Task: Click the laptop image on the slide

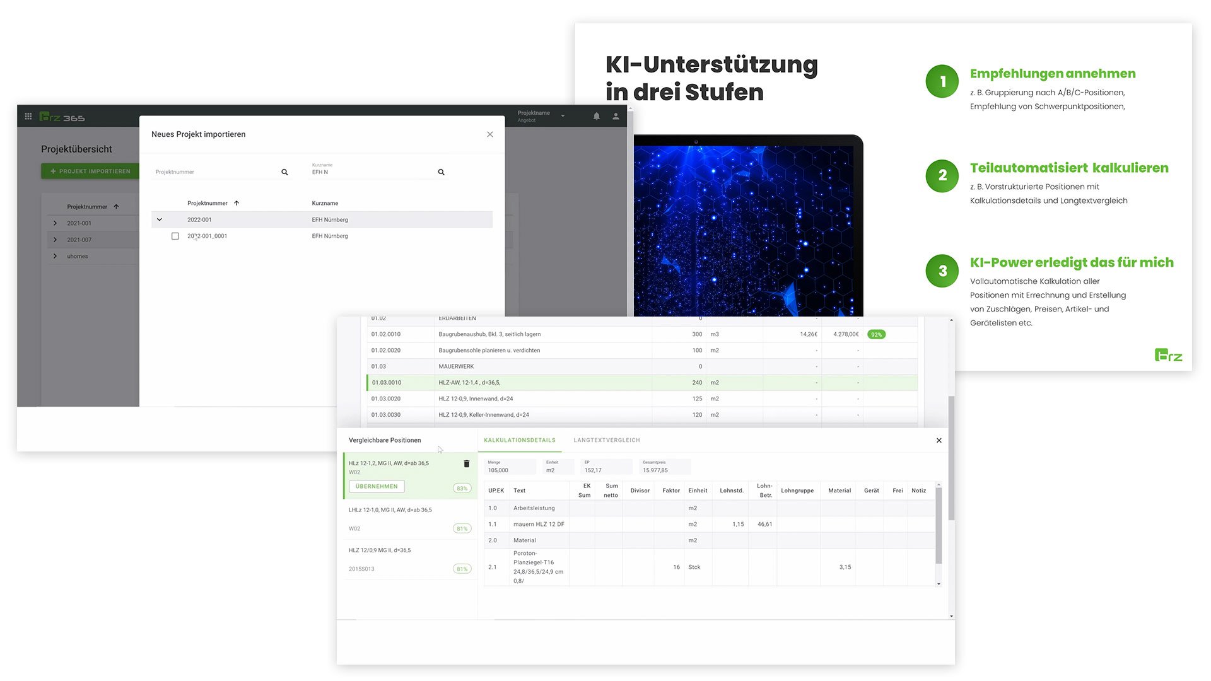Action: [x=748, y=226]
